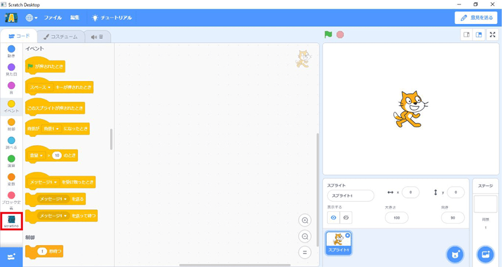This screenshot has width=502, height=267.
Task: Open the language globe menu
Action: point(31,18)
